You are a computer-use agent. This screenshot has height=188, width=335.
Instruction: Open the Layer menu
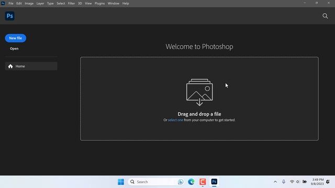tap(40, 4)
